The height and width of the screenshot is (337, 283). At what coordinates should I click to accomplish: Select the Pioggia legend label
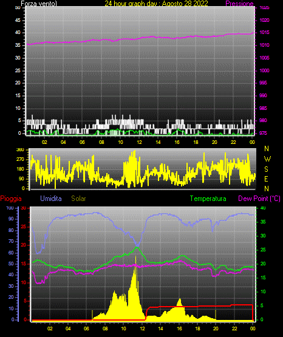pos(11,199)
